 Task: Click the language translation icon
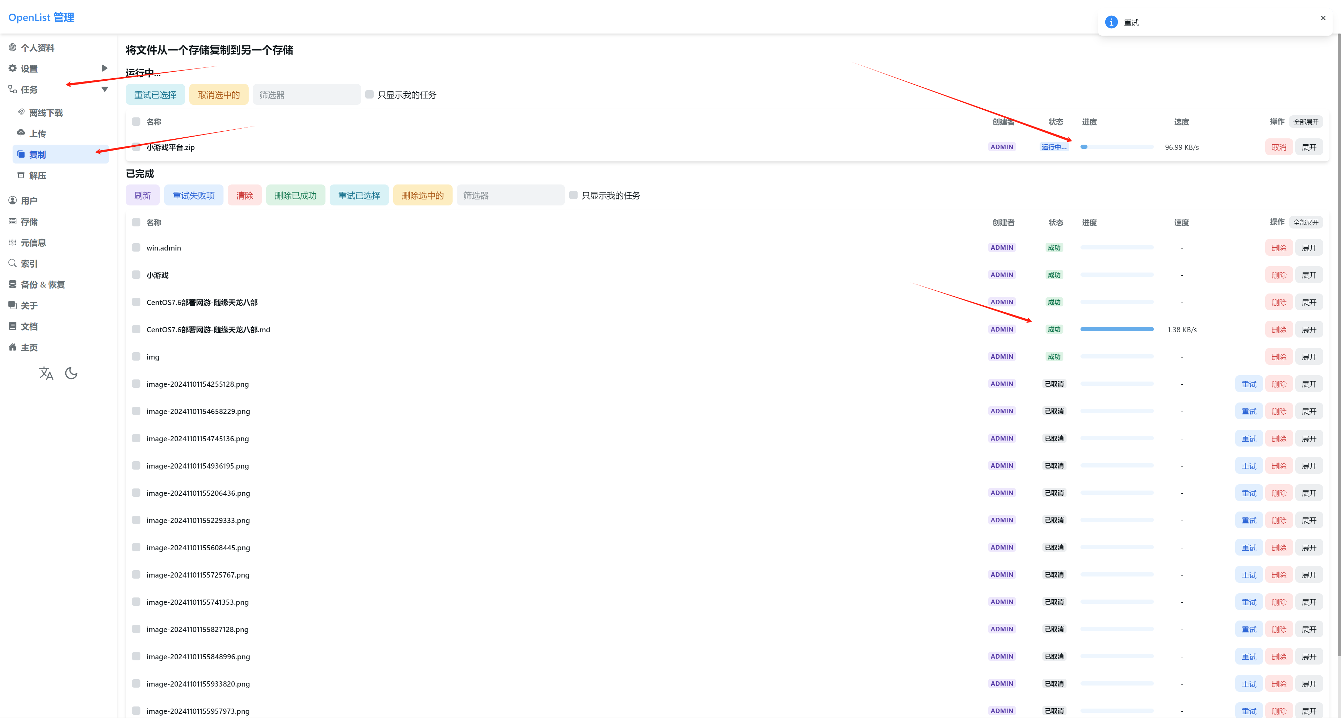46,373
